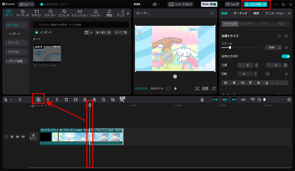
Task: Switch to the オーディオ properties tab
Action: [240, 13]
